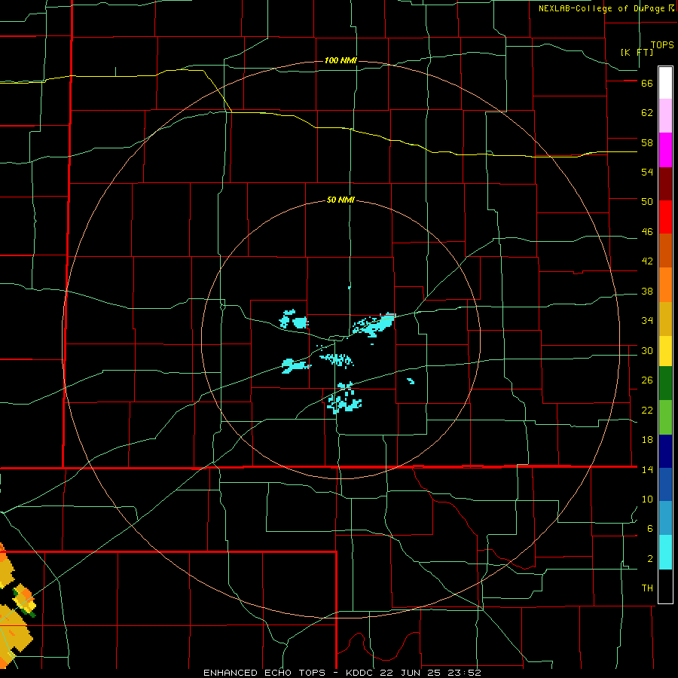Click the "62" value on the scale

pos(647,113)
